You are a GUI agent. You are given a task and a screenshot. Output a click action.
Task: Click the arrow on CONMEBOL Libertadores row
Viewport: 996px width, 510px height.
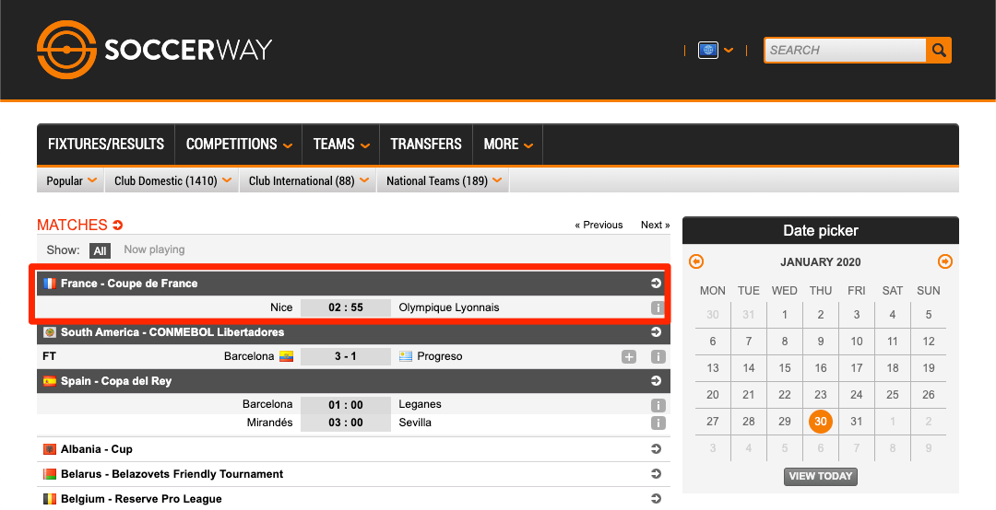[657, 331]
